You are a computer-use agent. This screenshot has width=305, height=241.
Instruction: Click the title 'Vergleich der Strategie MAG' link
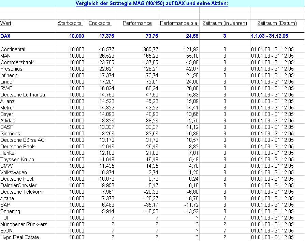click(x=151, y=3)
